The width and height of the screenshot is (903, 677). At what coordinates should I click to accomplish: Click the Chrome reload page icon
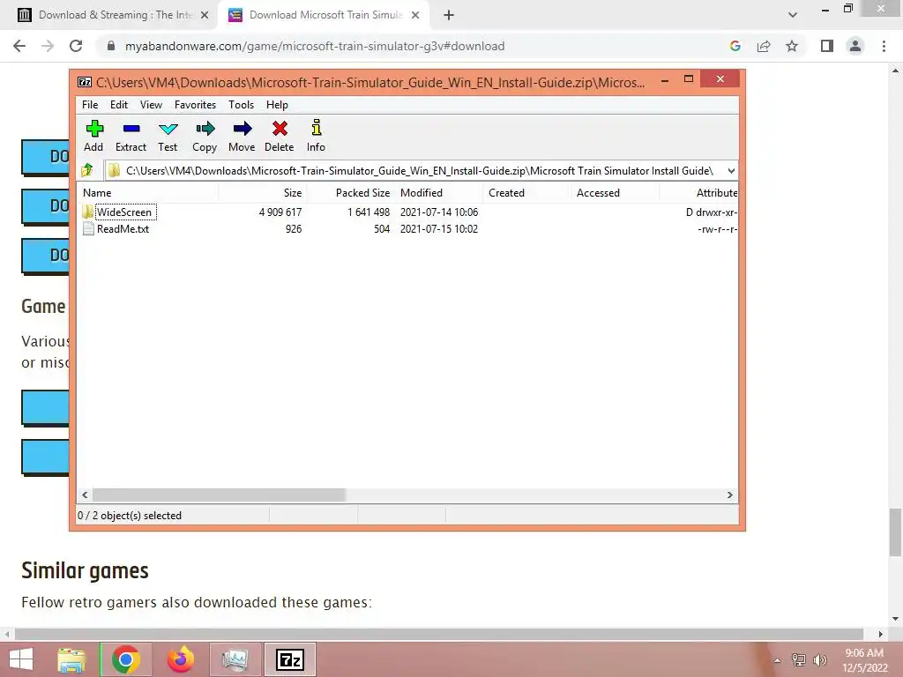coord(76,46)
